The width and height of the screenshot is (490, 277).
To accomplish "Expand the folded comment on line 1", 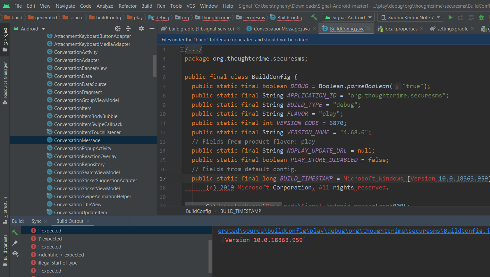I will click(182, 49).
